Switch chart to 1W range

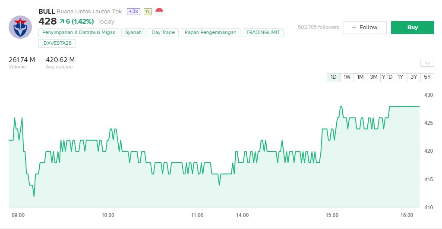click(x=347, y=77)
